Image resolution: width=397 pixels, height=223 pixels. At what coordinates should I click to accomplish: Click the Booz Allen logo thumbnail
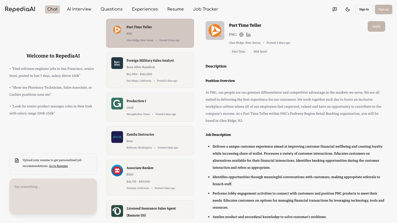click(117, 63)
